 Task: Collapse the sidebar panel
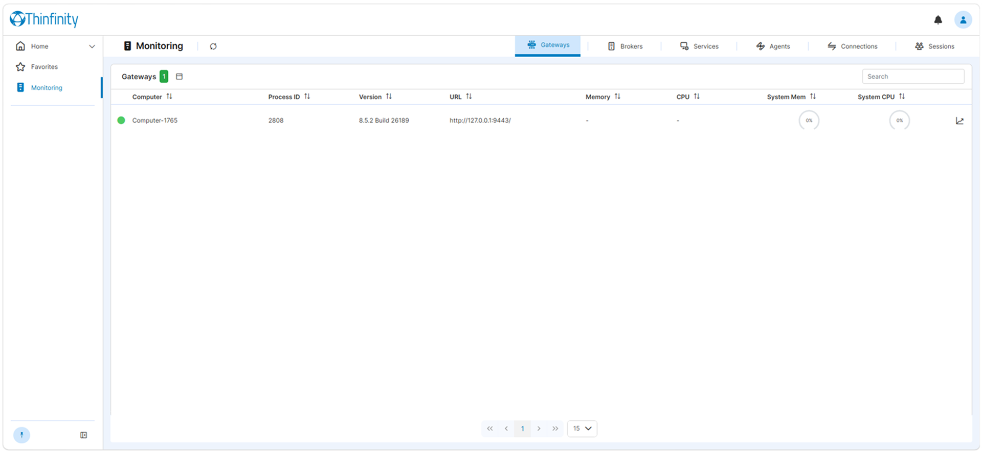pos(84,435)
